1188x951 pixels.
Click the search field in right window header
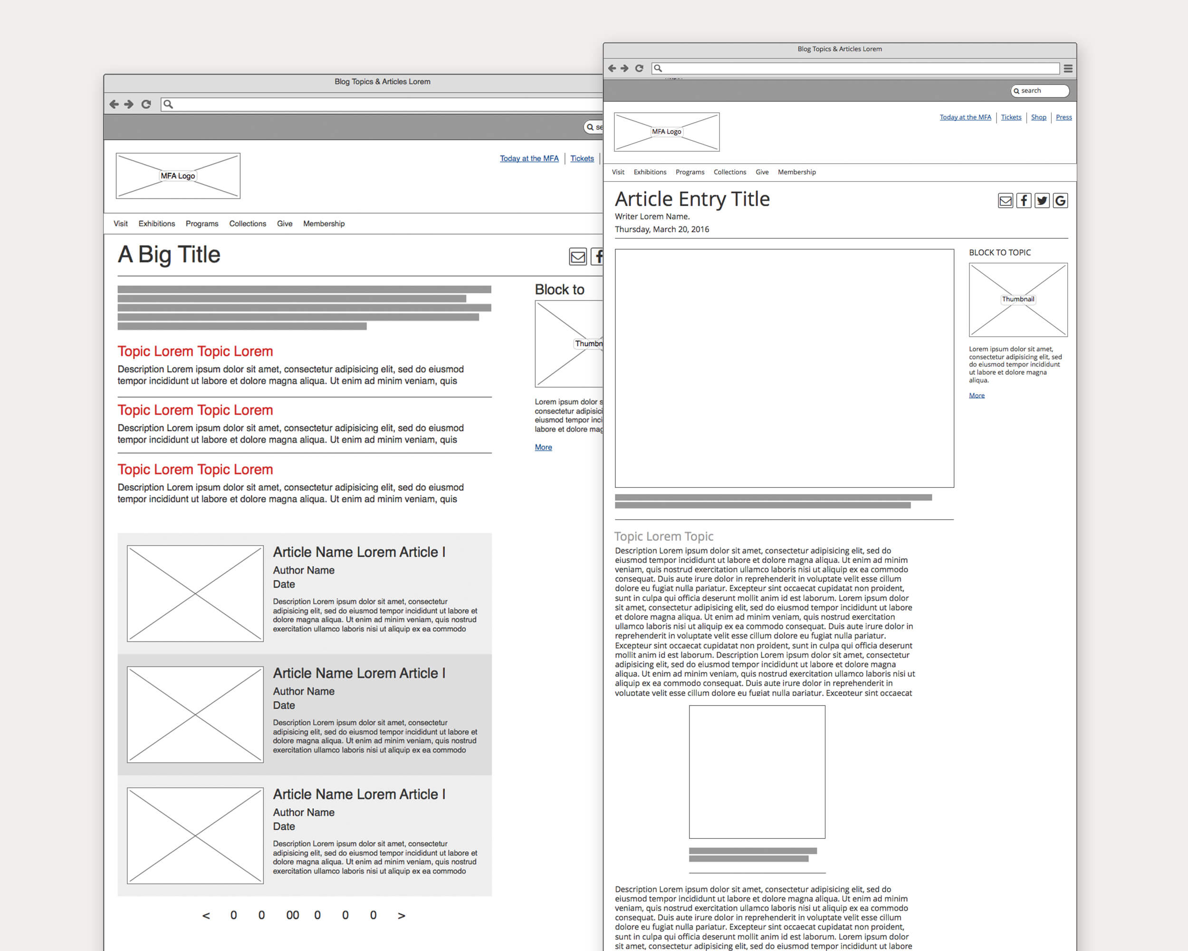click(x=1040, y=90)
